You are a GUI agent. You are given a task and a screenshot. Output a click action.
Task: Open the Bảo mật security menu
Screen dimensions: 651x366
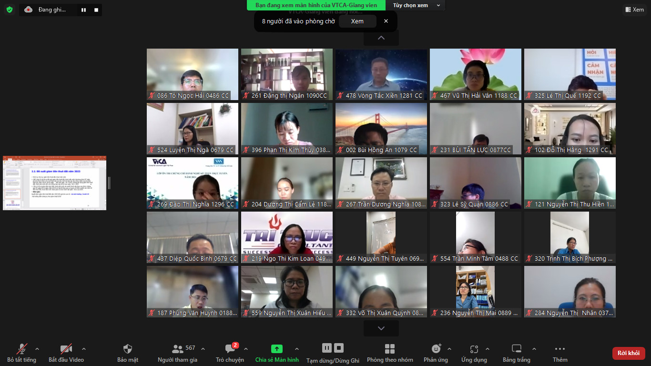pos(128,353)
